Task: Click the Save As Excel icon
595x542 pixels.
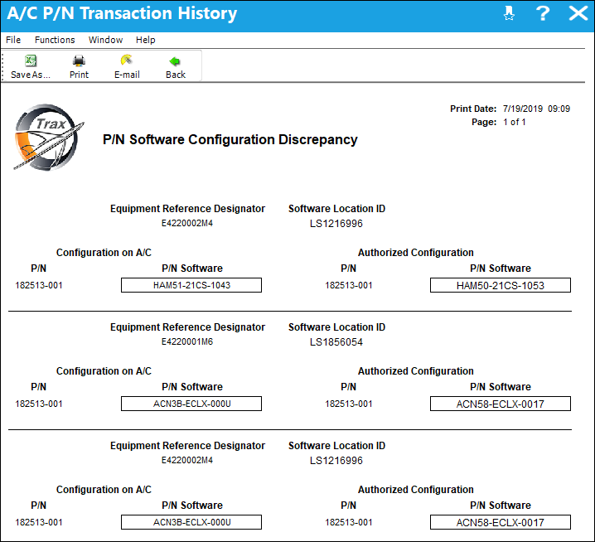Action: click(x=31, y=60)
